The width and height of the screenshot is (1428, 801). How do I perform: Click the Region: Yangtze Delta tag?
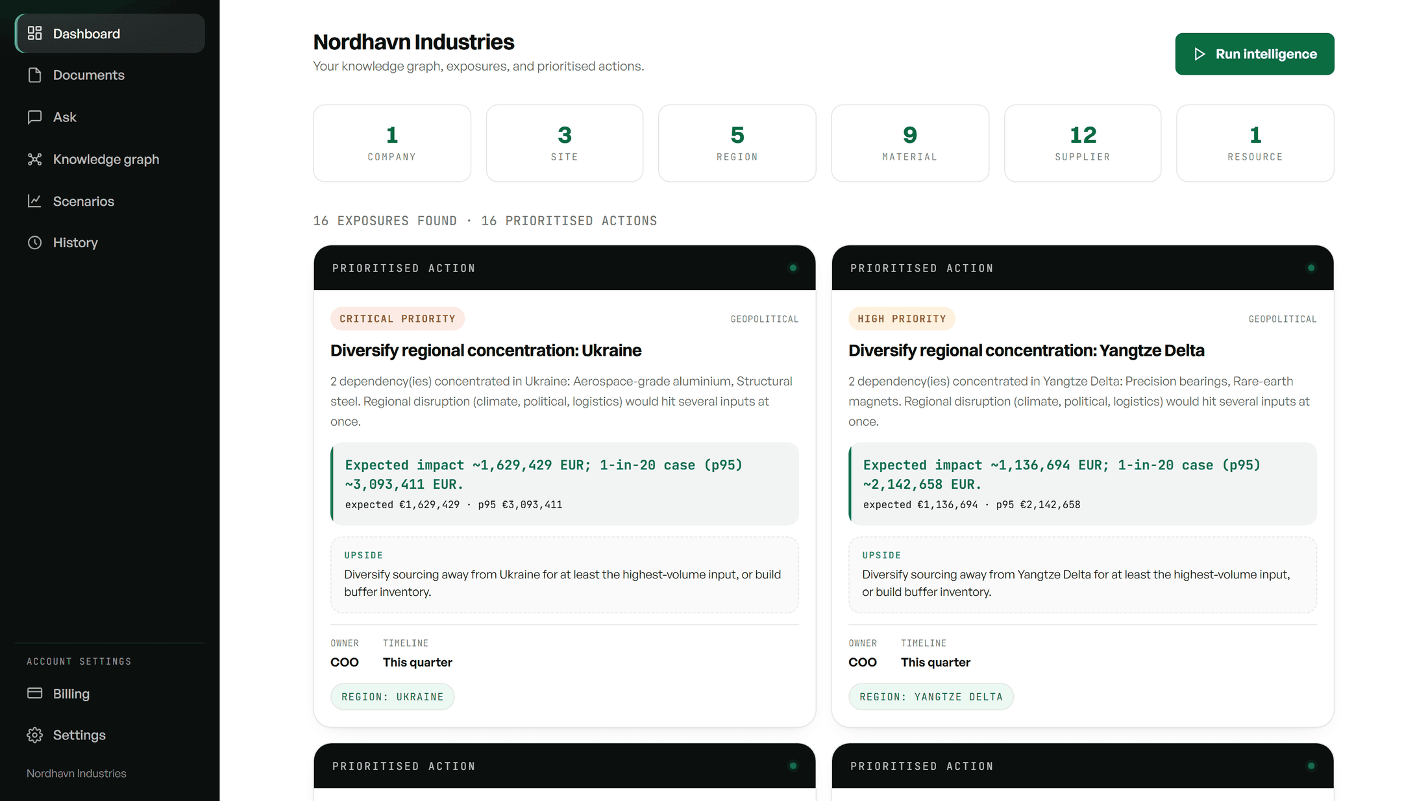tap(931, 696)
